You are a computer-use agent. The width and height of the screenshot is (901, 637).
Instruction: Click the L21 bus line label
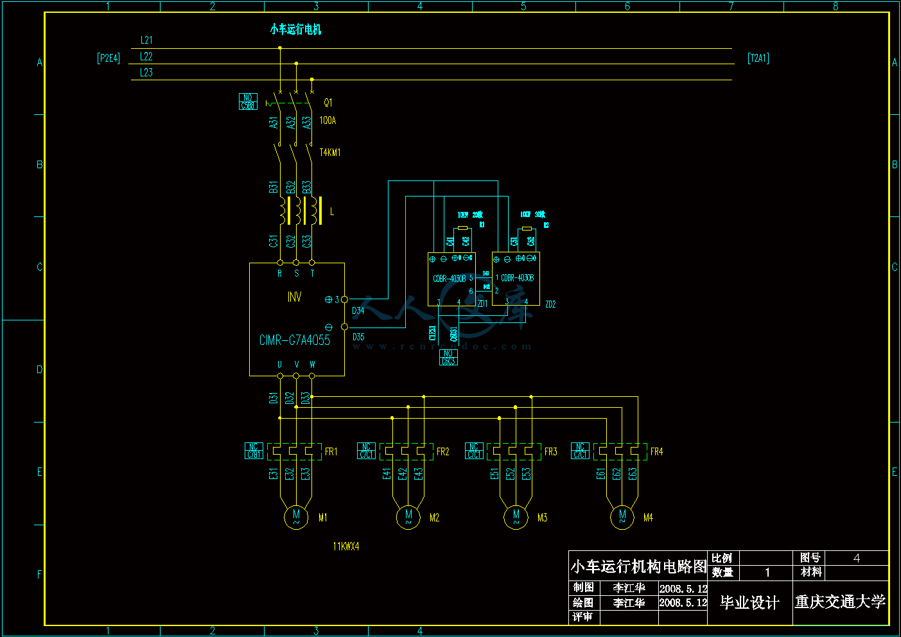coord(146,40)
